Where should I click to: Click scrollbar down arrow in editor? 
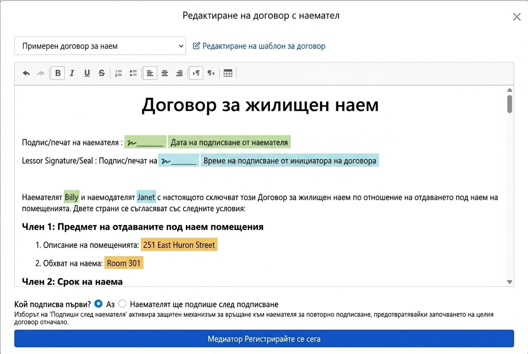(510, 282)
